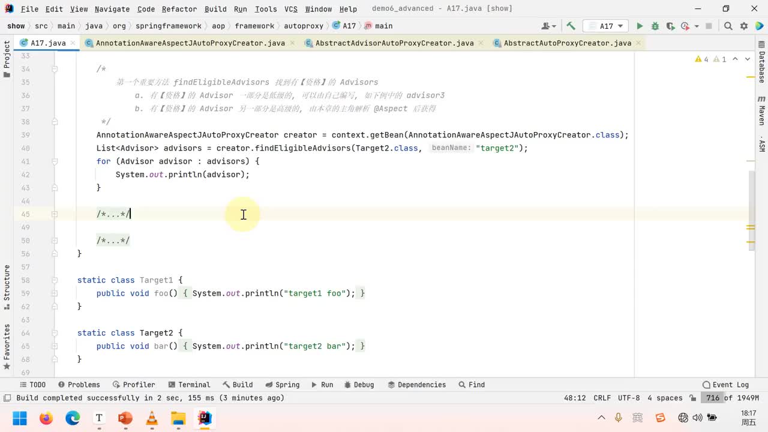Viewport: 768px width, 432px height.
Task: Open the Edit menu
Action: (x=54, y=9)
